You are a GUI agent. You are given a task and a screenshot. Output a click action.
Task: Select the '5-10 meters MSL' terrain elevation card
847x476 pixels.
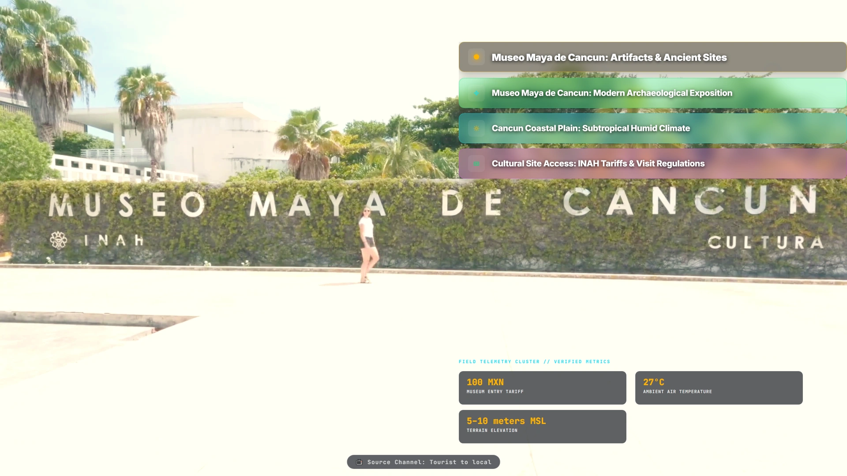pyautogui.click(x=543, y=427)
